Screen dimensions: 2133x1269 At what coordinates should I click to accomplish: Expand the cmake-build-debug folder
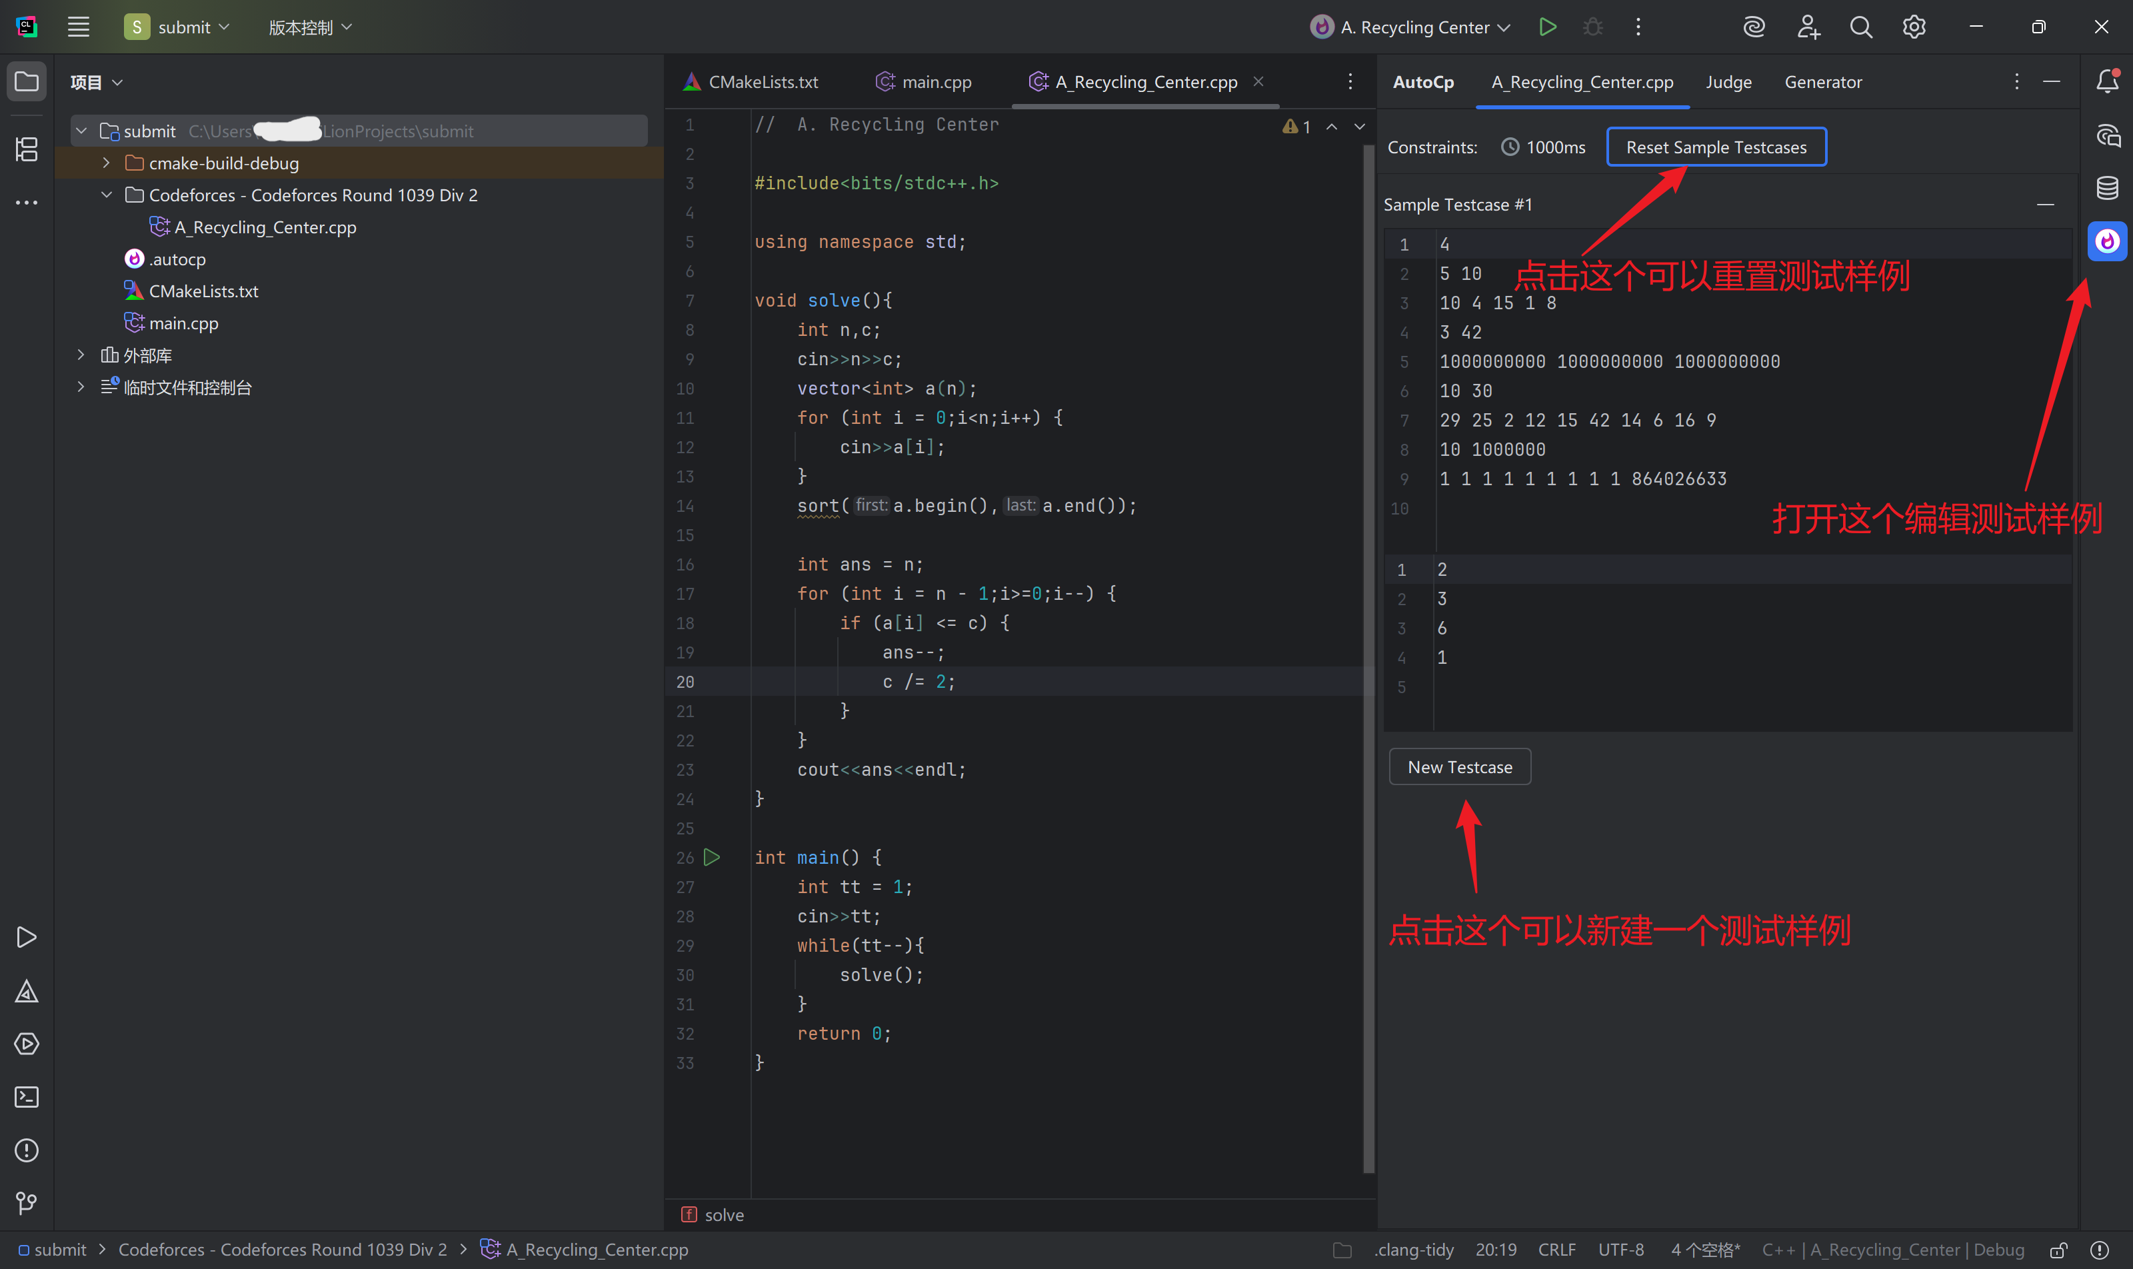point(106,163)
